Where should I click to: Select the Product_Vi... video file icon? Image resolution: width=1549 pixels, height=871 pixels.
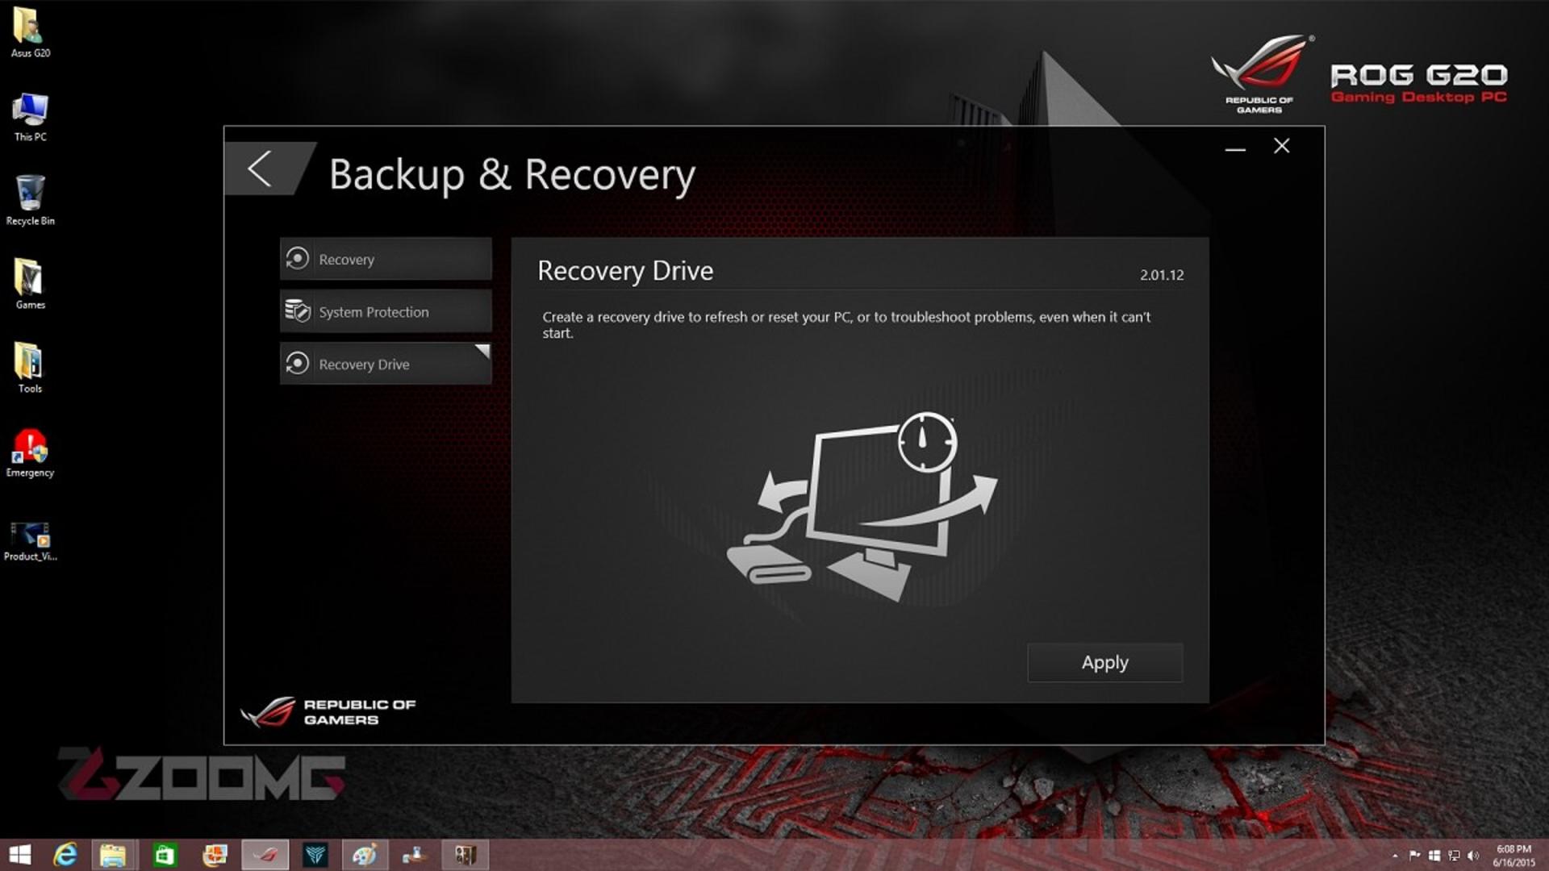tap(30, 540)
